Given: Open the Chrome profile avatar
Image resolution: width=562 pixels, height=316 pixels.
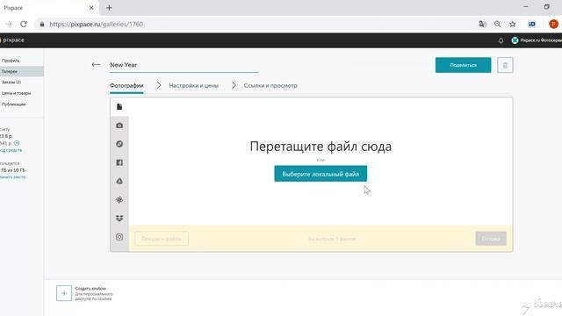Looking at the screenshot, I should pos(553,24).
